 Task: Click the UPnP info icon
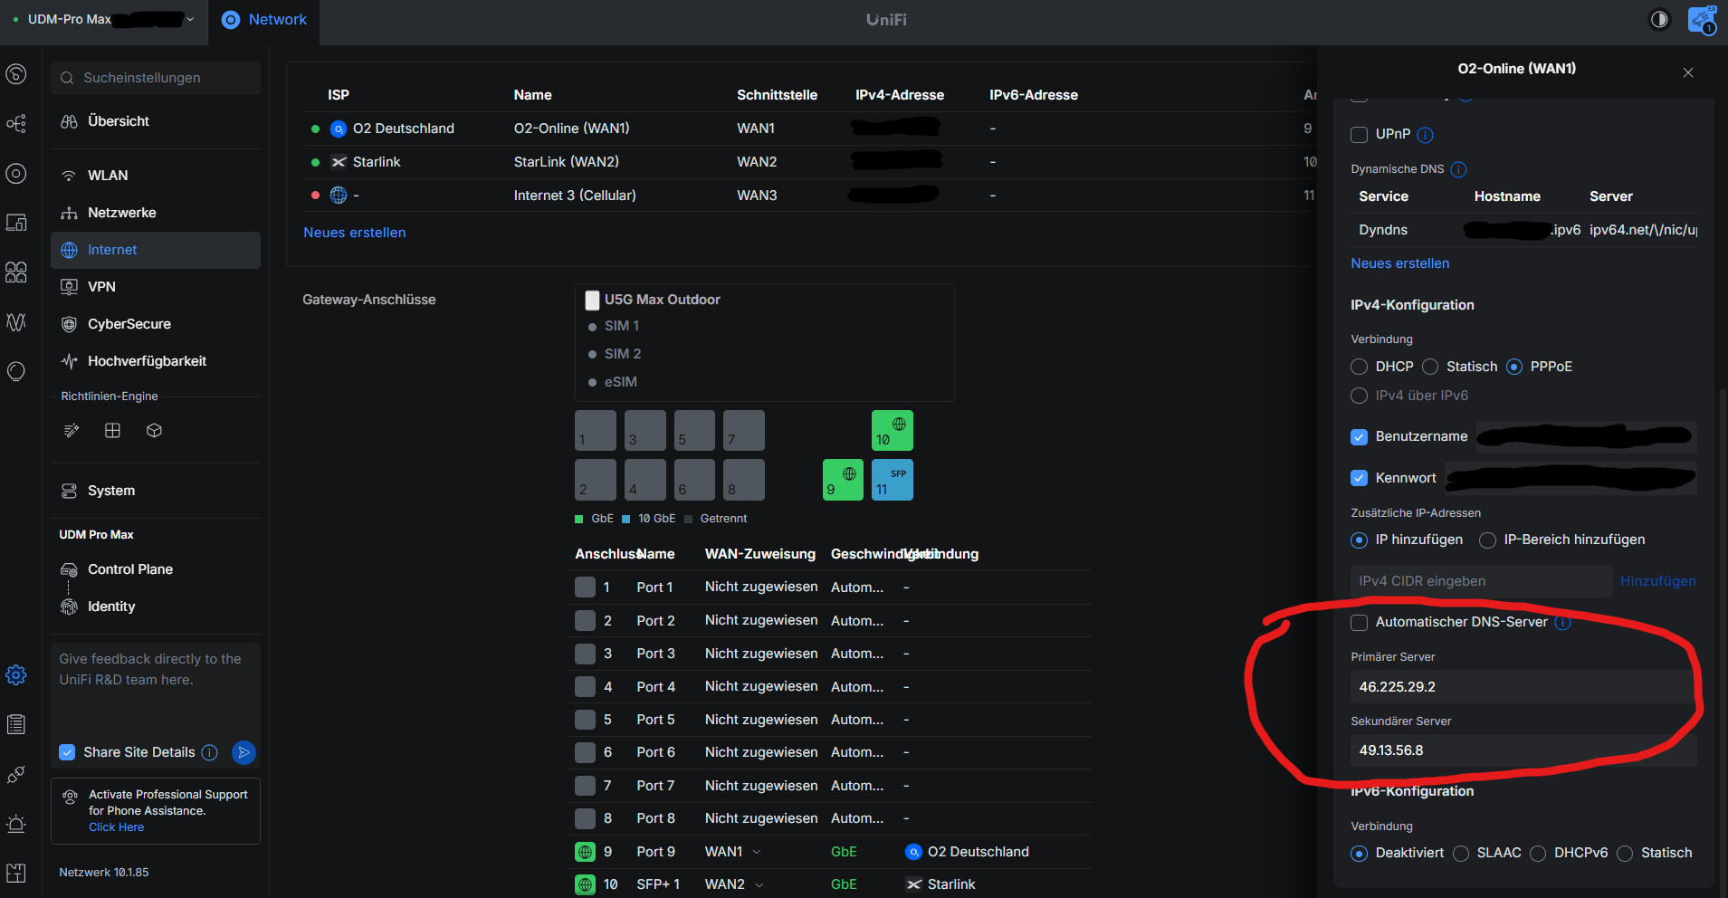click(1425, 135)
